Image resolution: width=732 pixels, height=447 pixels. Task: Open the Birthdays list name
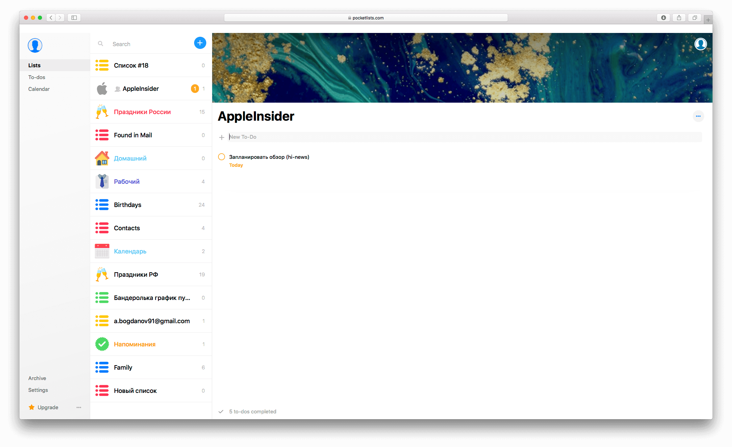click(127, 205)
